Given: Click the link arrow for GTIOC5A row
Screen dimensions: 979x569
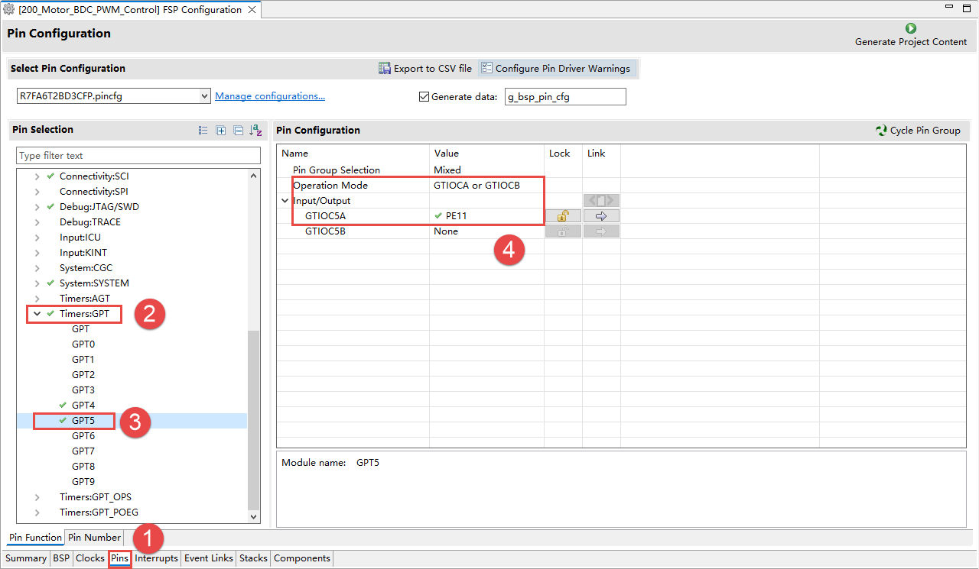Looking at the screenshot, I should [x=601, y=216].
